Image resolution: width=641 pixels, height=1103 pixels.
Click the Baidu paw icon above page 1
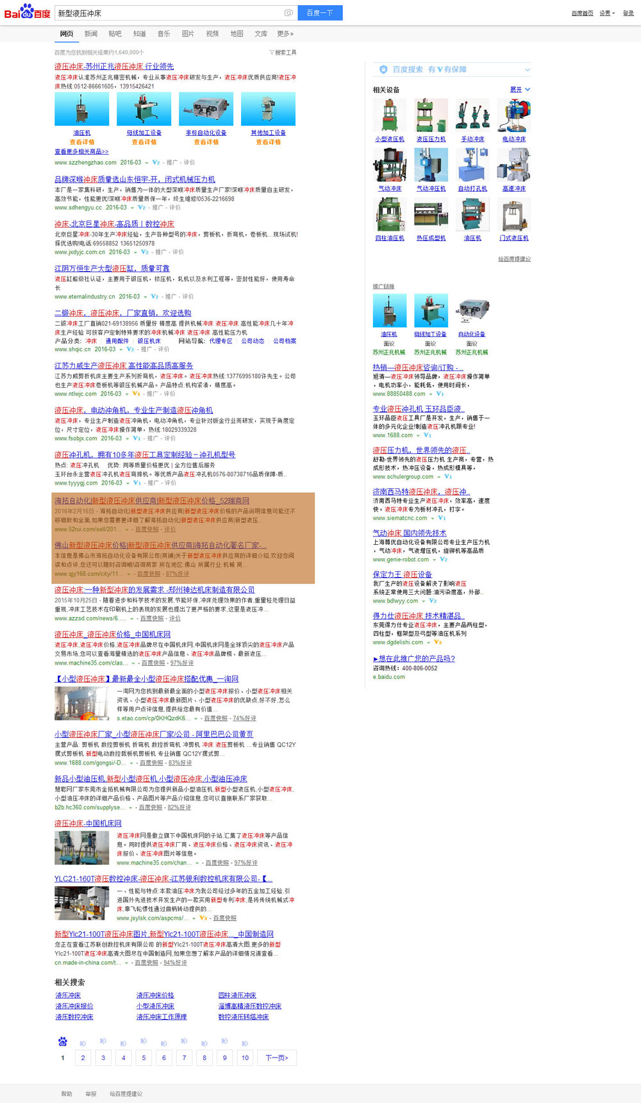(62, 1041)
